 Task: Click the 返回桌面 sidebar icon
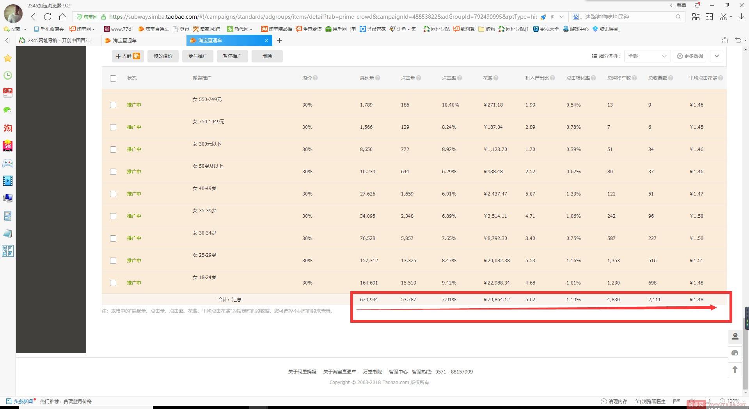click(x=8, y=251)
